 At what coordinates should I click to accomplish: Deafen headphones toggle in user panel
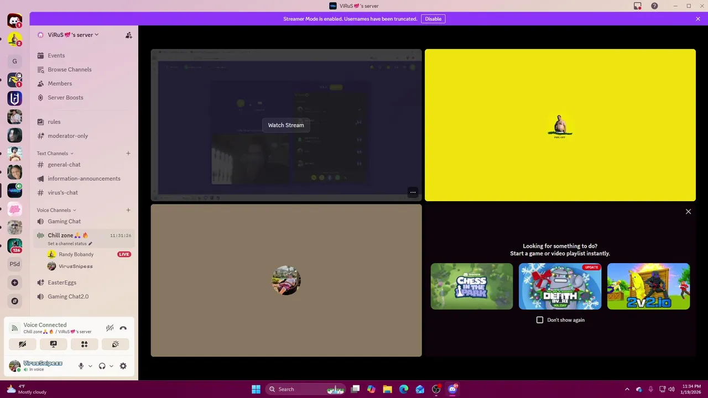coord(102,366)
